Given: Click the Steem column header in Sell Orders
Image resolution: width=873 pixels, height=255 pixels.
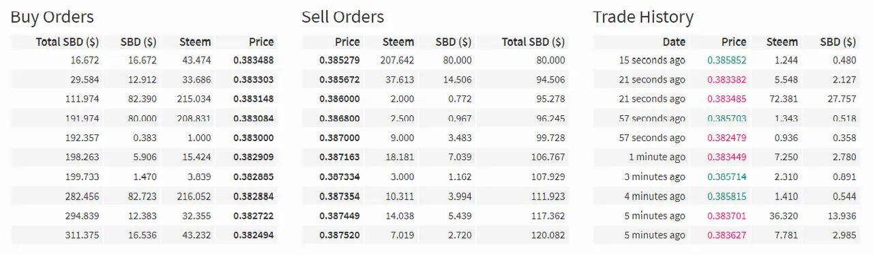Looking at the screenshot, I should [398, 42].
